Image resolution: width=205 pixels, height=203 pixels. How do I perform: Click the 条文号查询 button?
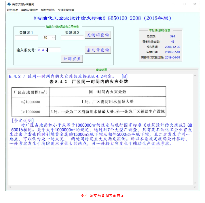pyautogui.click(x=98, y=50)
